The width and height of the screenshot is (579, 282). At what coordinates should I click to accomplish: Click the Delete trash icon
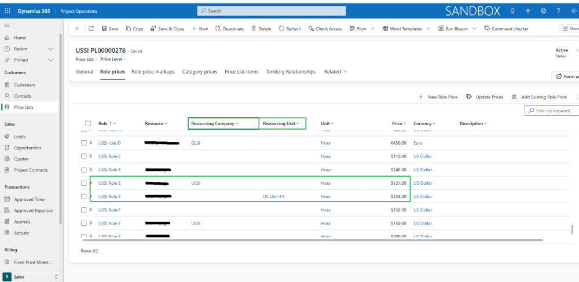tap(254, 28)
